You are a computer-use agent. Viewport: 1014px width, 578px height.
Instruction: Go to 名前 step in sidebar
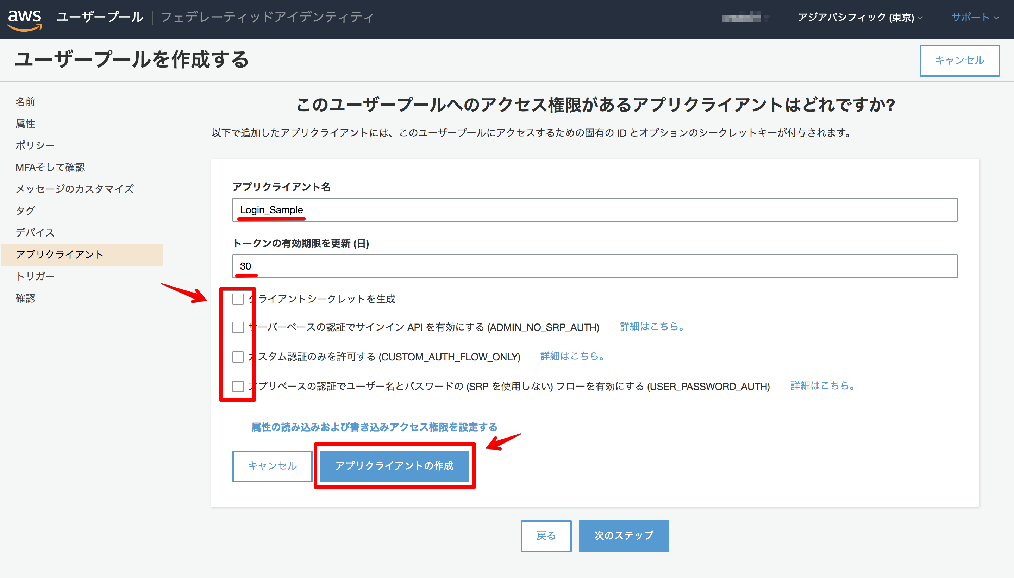point(25,102)
